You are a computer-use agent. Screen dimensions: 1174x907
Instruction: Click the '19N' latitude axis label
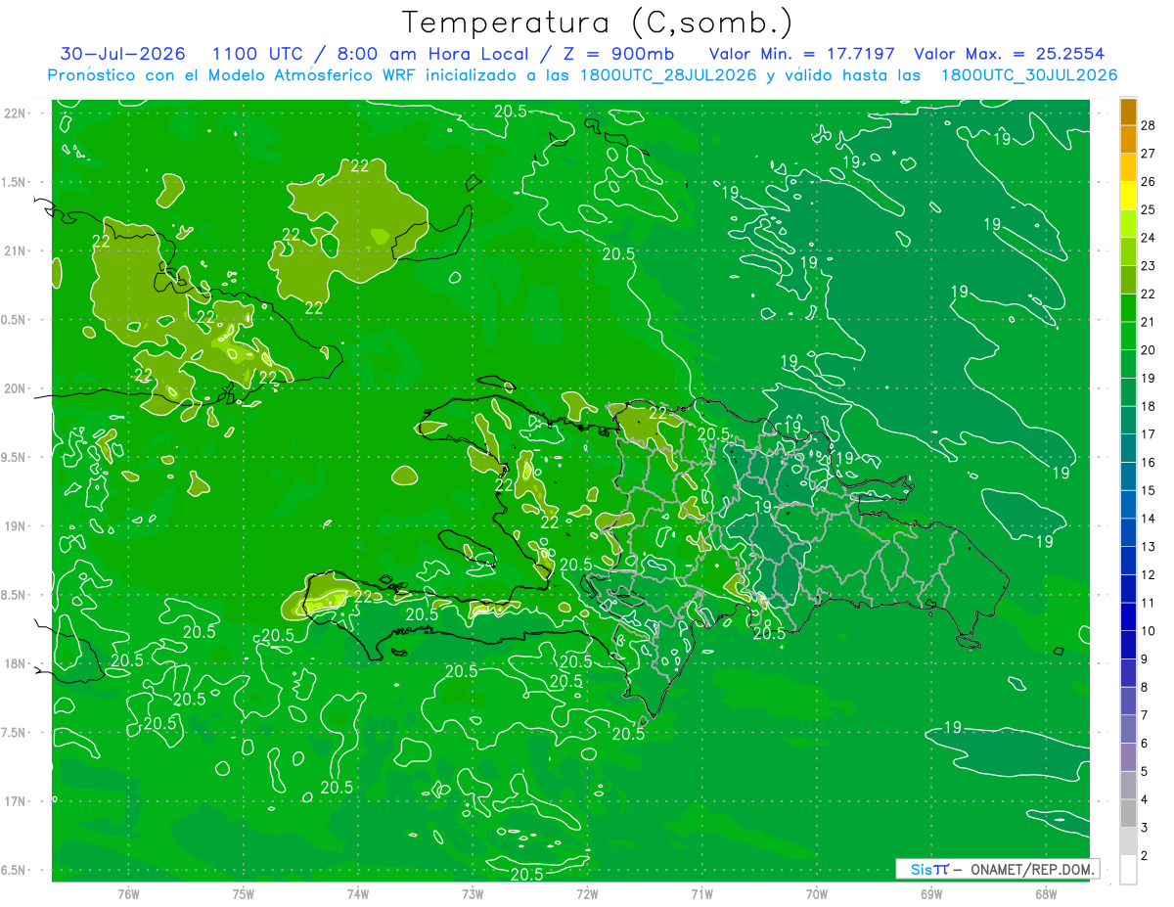[15, 526]
